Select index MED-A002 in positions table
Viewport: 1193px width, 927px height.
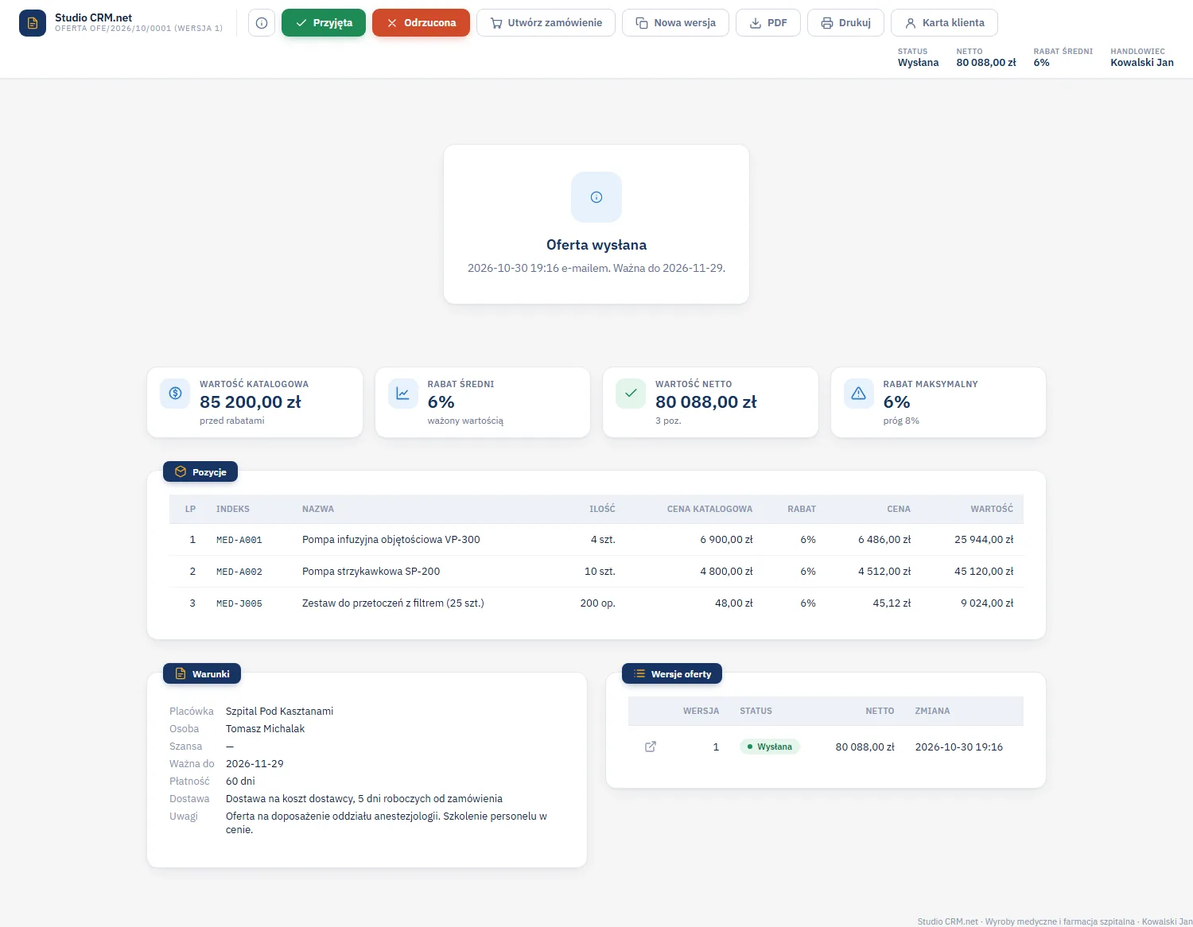[239, 572]
